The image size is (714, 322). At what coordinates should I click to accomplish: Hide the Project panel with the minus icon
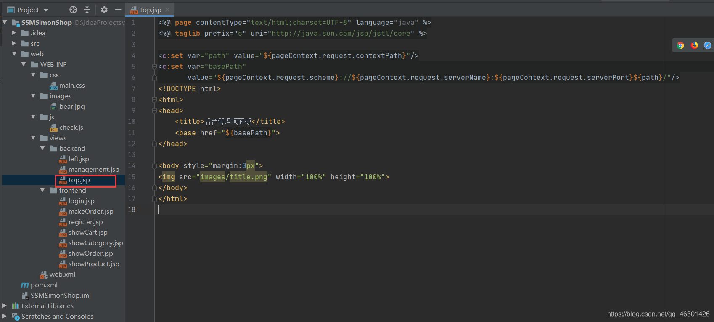pyautogui.click(x=118, y=10)
